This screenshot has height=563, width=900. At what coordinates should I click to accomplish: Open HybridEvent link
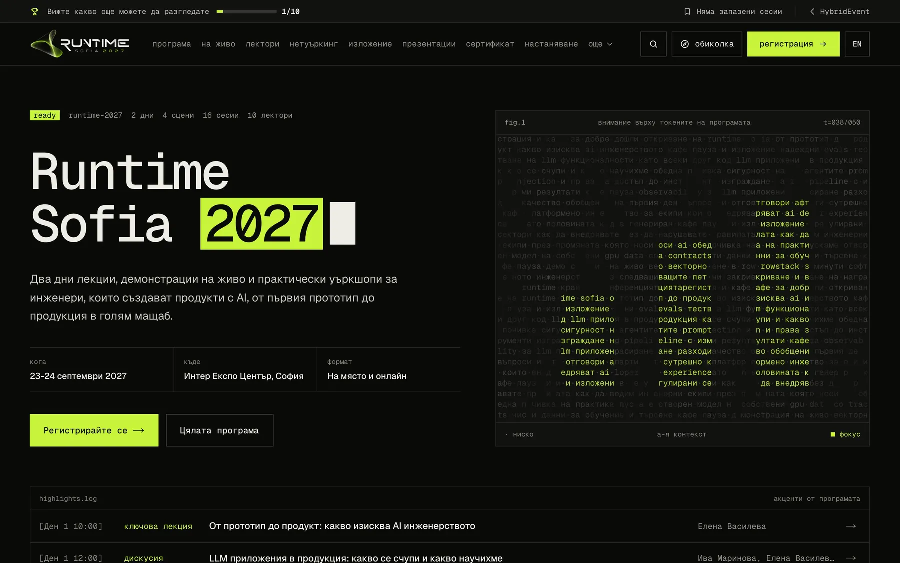840,11
